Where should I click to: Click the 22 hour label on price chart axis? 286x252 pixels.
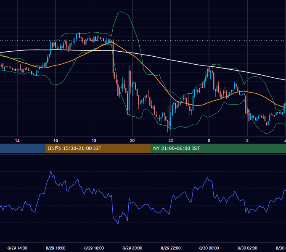coord(170,141)
